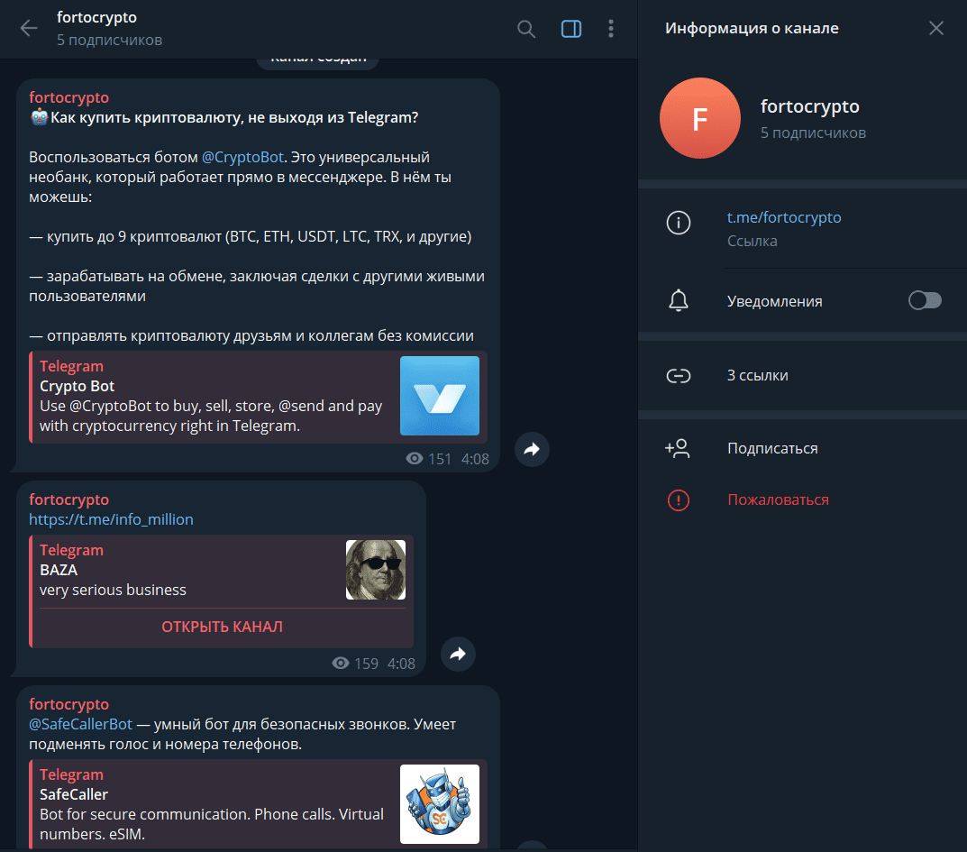Open the three-dot more options menu
Viewport: 967px width, 852px height.
click(x=610, y=28)
